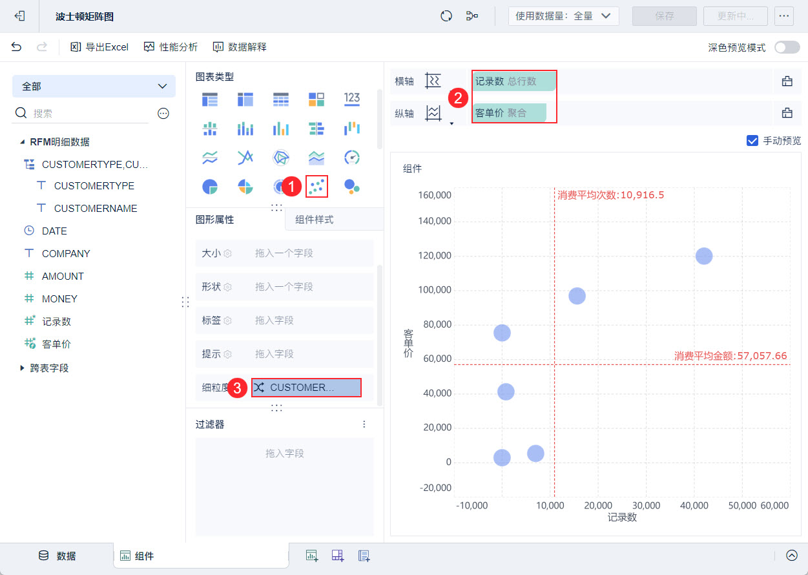Add a new component from bottom bar

(x=312, y=556)
